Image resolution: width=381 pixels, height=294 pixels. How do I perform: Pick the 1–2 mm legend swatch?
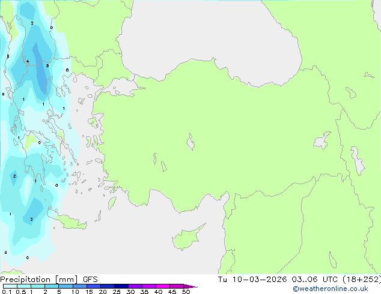click(38, 286)
